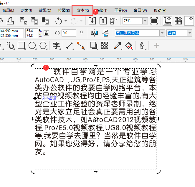The image size is (195, 187).
Task: Click the font size field 24 pt
Action: click(177, 33)
